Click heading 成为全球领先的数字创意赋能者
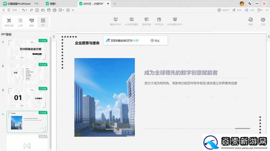 pyautogui.click(x=181, y=73)
